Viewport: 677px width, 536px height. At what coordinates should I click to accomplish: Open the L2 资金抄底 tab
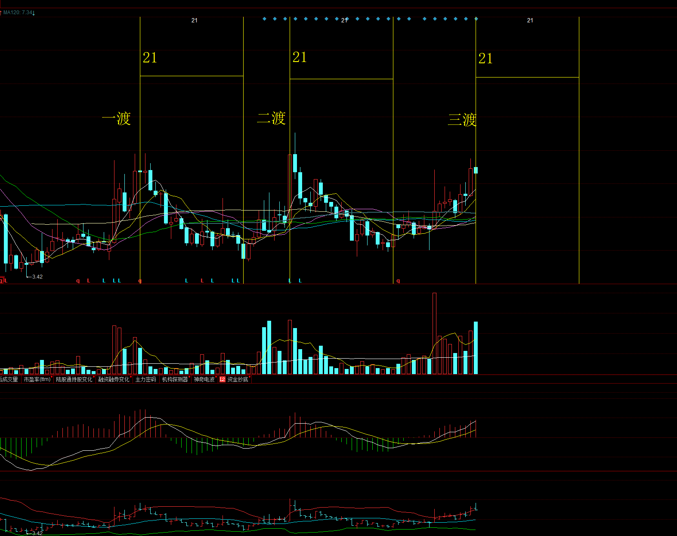(x=235, y=379)
